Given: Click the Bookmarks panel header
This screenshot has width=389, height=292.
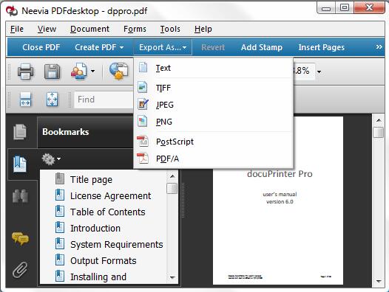Looking at the screenshot, I should tap(85, 132).
